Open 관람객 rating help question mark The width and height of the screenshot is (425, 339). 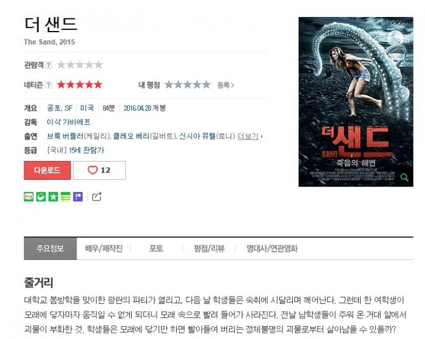click(49, 65)
